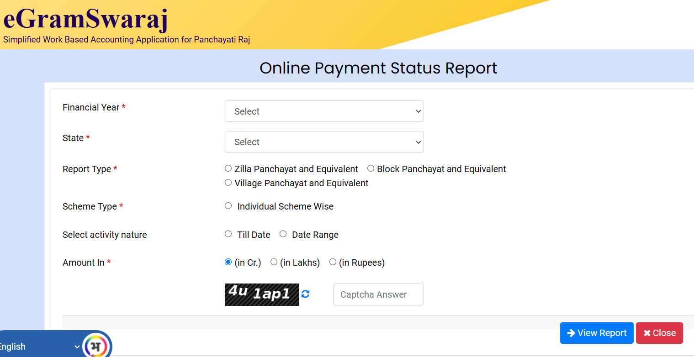Choose amount in Cr. option
The image size is (694, 357).
(x=228, y=262)
